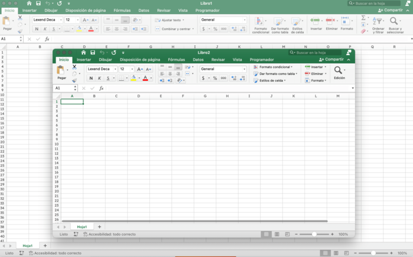Viewport: 413px width, 257px height.
Task: Apply thousands separator 000 style in Libro2
Action: 223,78
